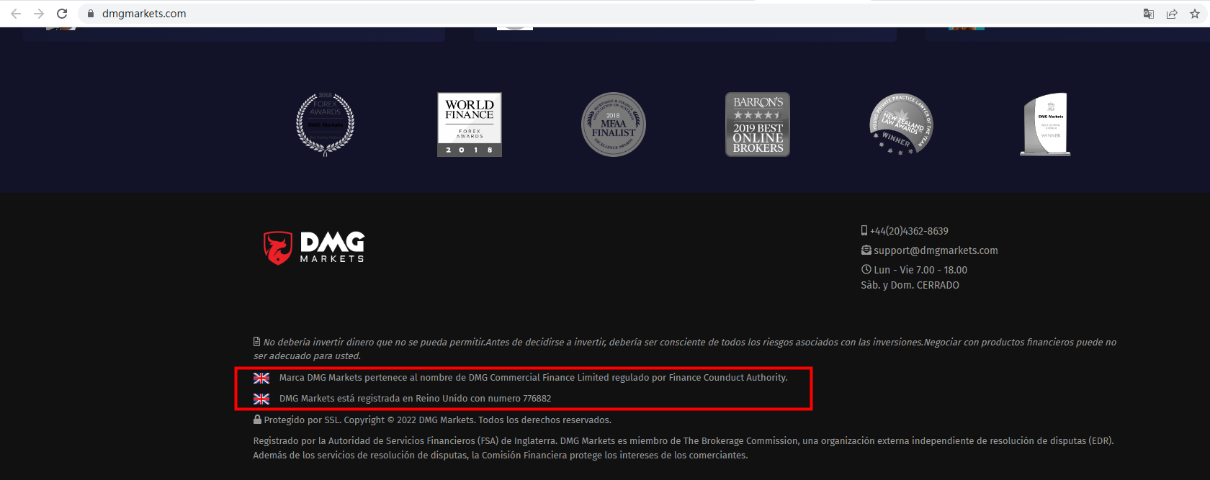The height and width of the screenshot is (480, 1210).
Task: Click the browser back arrow
Action: [16, 14]
